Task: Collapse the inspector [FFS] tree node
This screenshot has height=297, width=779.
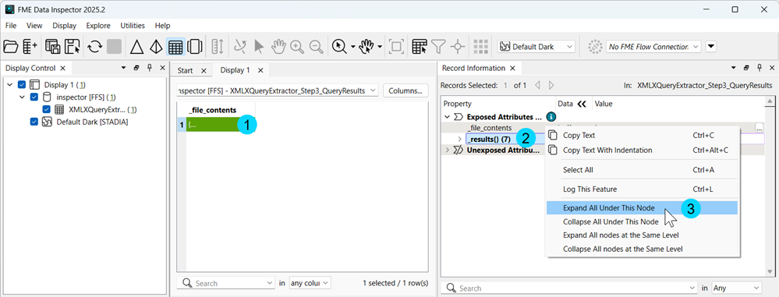Action: tap(22, 97)
